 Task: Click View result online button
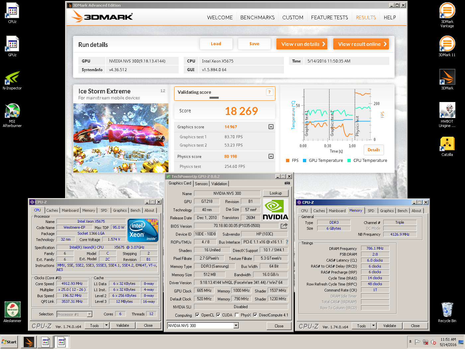click(361, 44)
